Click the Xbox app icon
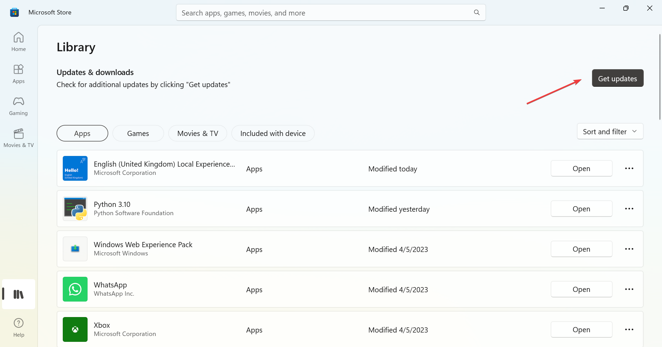This screenshot has height=347, width=662. 75,329
